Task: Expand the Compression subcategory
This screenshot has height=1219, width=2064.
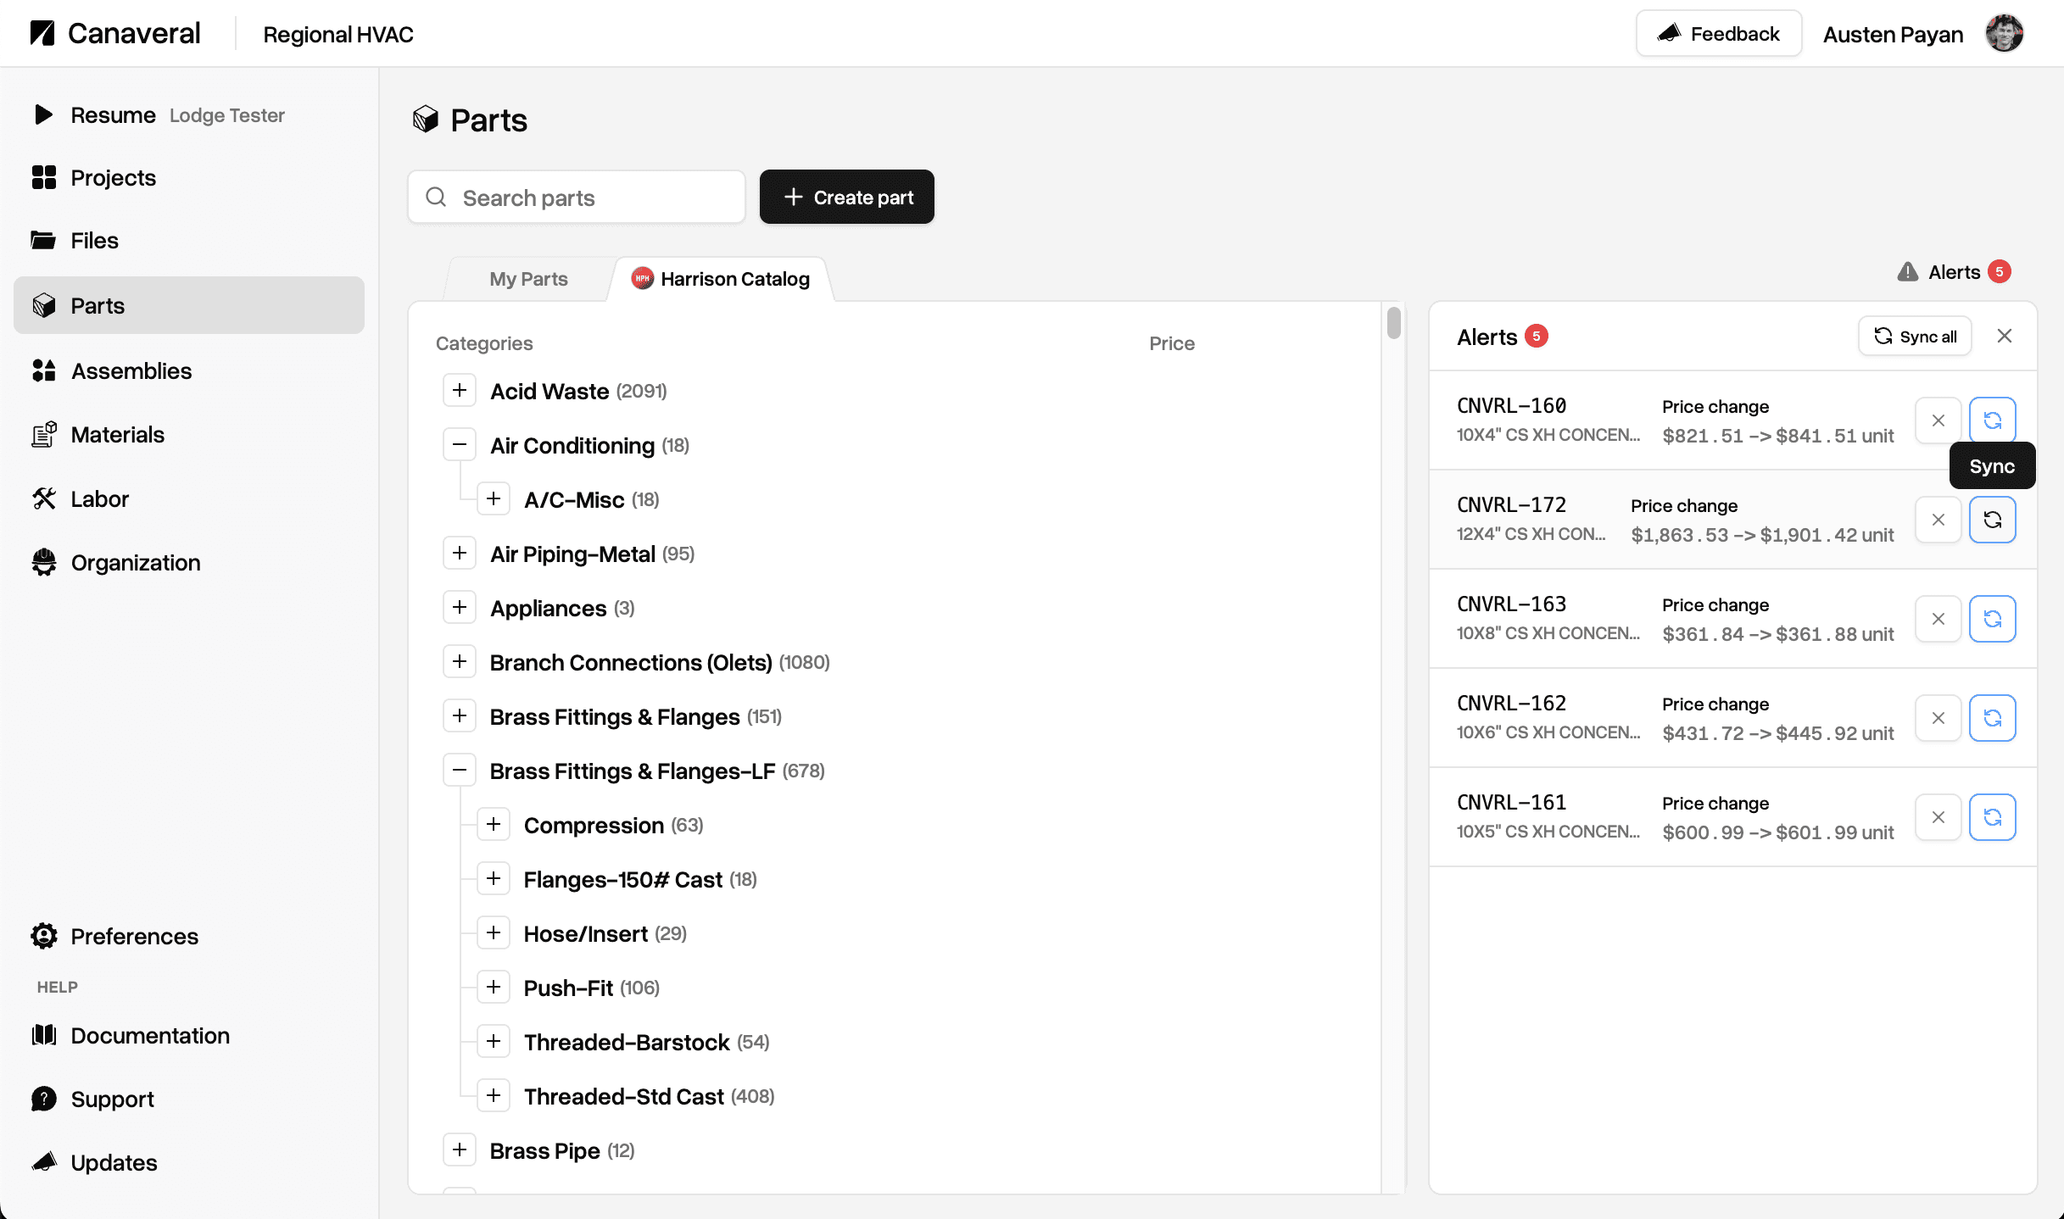Action: pos(494,825)
